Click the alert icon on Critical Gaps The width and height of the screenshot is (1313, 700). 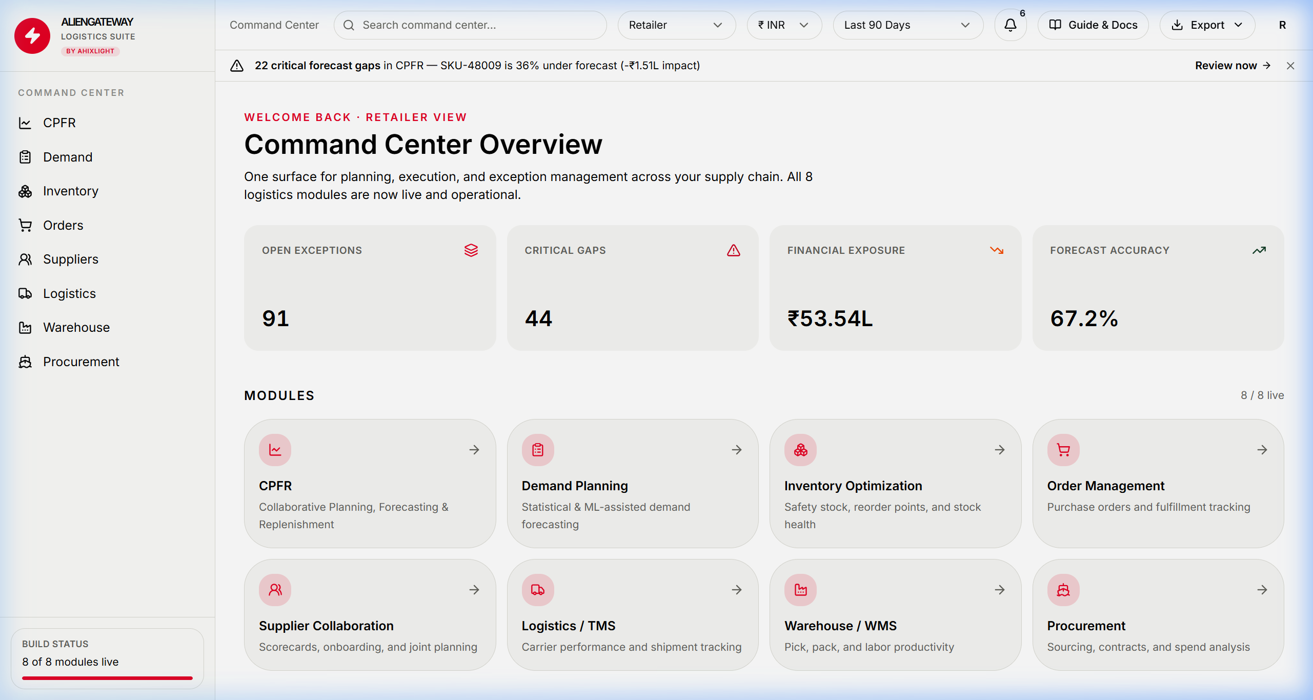(x=734, y=250)
